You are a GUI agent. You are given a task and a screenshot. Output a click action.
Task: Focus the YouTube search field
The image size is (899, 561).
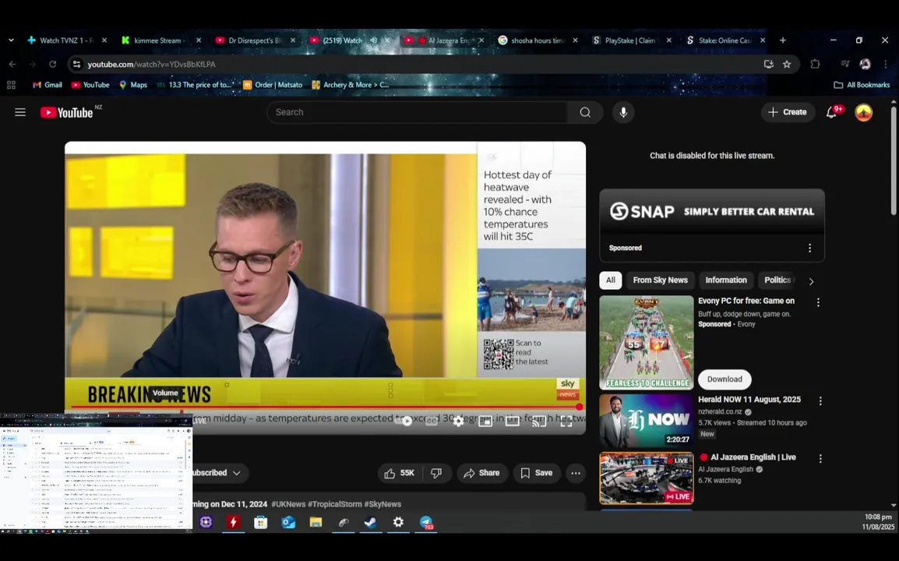pyautogui.click(x=417, y=112)
